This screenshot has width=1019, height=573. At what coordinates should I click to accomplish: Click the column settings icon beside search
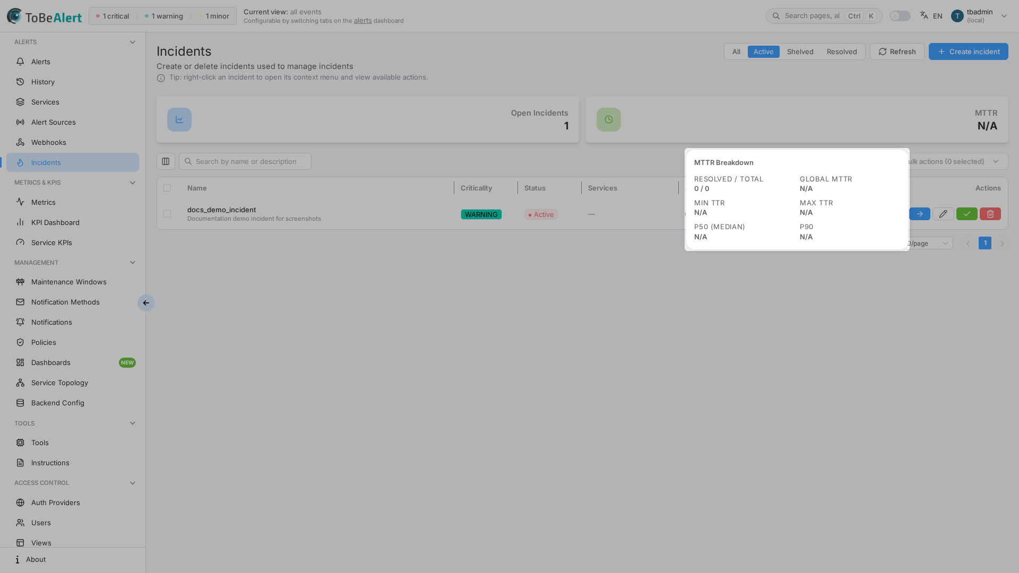tap(166, 161)
